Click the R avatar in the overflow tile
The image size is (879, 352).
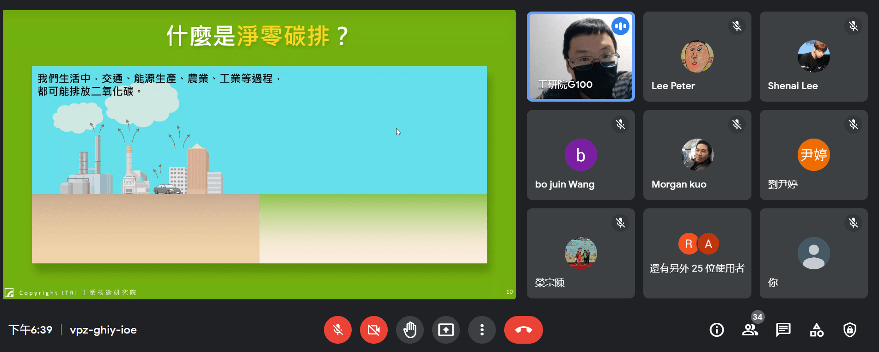(x=689, y=244)
